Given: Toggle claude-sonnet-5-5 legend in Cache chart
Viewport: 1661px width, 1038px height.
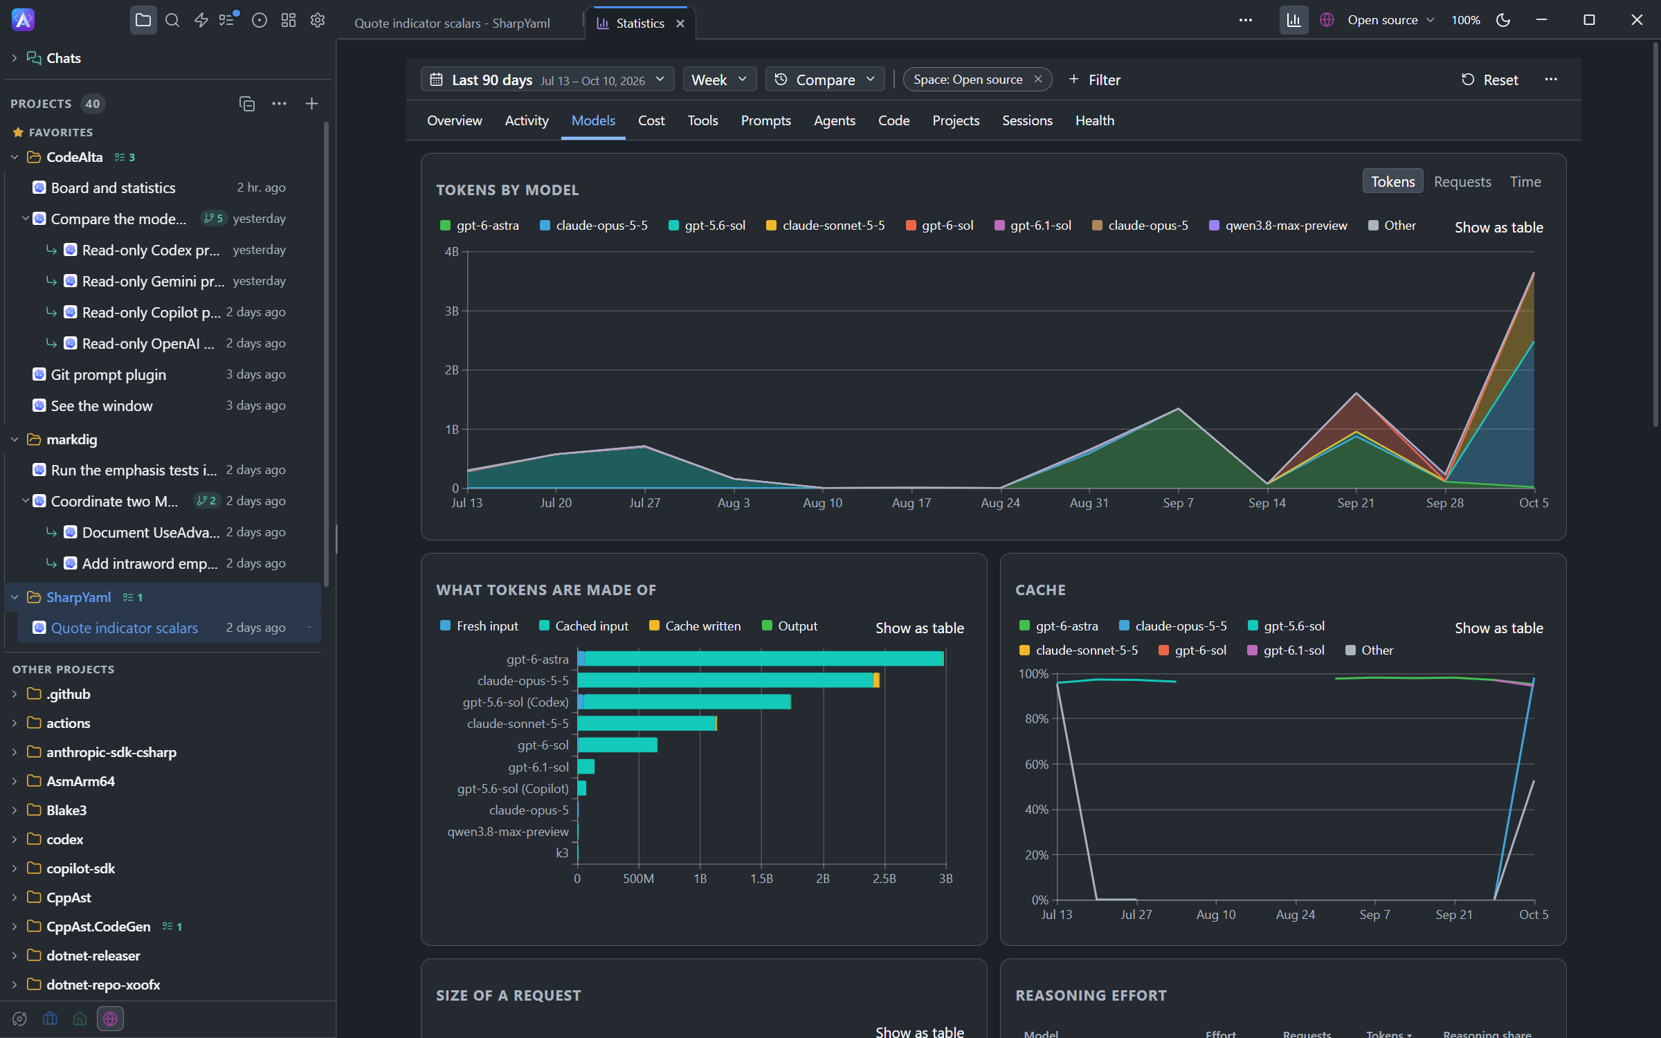Looking at the screenshot, I should click(1079, 650).
